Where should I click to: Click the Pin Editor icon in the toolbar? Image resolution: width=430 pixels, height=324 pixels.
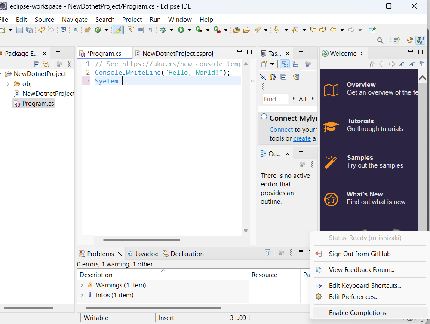[x=372, y=30]
